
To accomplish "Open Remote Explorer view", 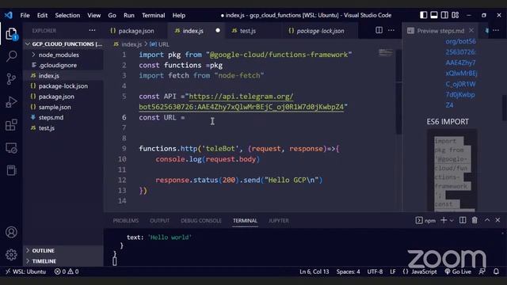I will point(11,148).
